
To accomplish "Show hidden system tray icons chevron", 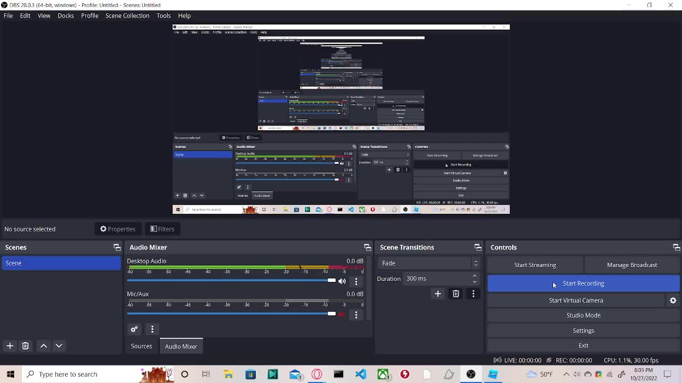I will 566,374.
